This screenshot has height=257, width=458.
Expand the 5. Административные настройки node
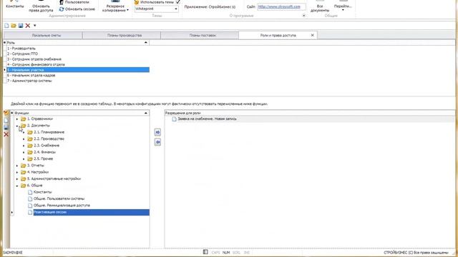(17, 179)
